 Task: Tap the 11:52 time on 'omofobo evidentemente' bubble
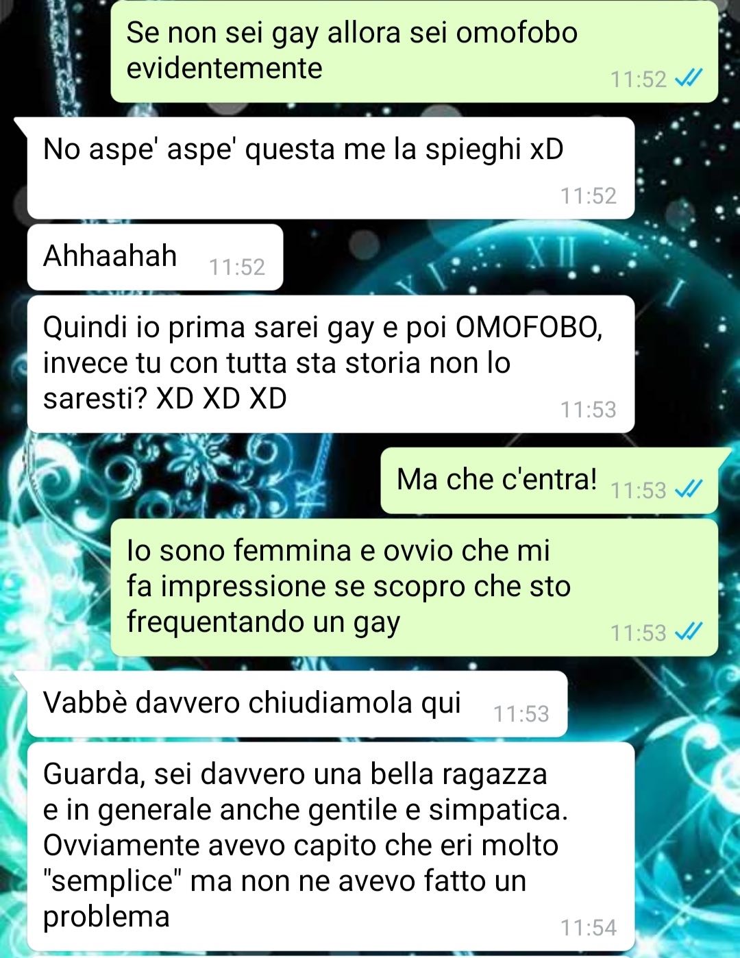click(x=639, y=79)
